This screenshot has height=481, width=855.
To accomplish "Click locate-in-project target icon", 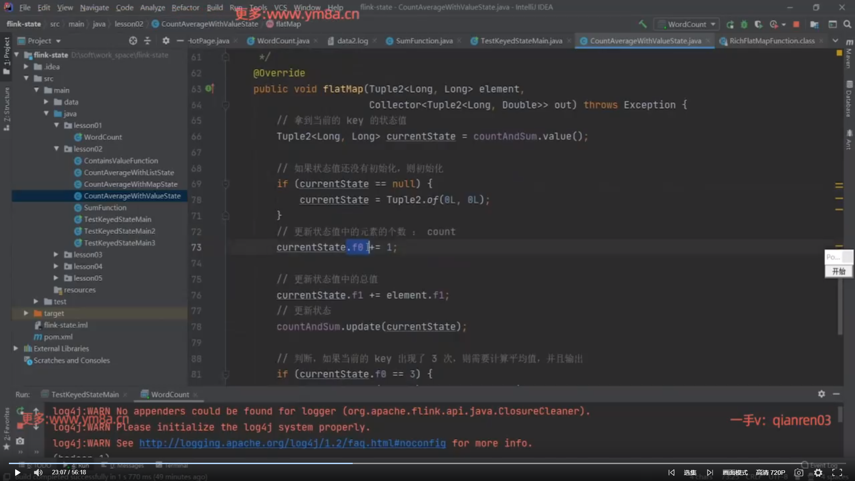I will [x=133, y=41].
